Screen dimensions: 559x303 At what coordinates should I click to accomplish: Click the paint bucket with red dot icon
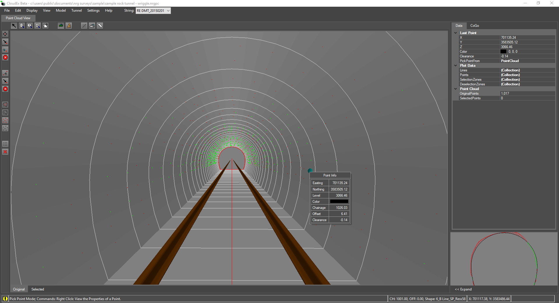[5, 50]
